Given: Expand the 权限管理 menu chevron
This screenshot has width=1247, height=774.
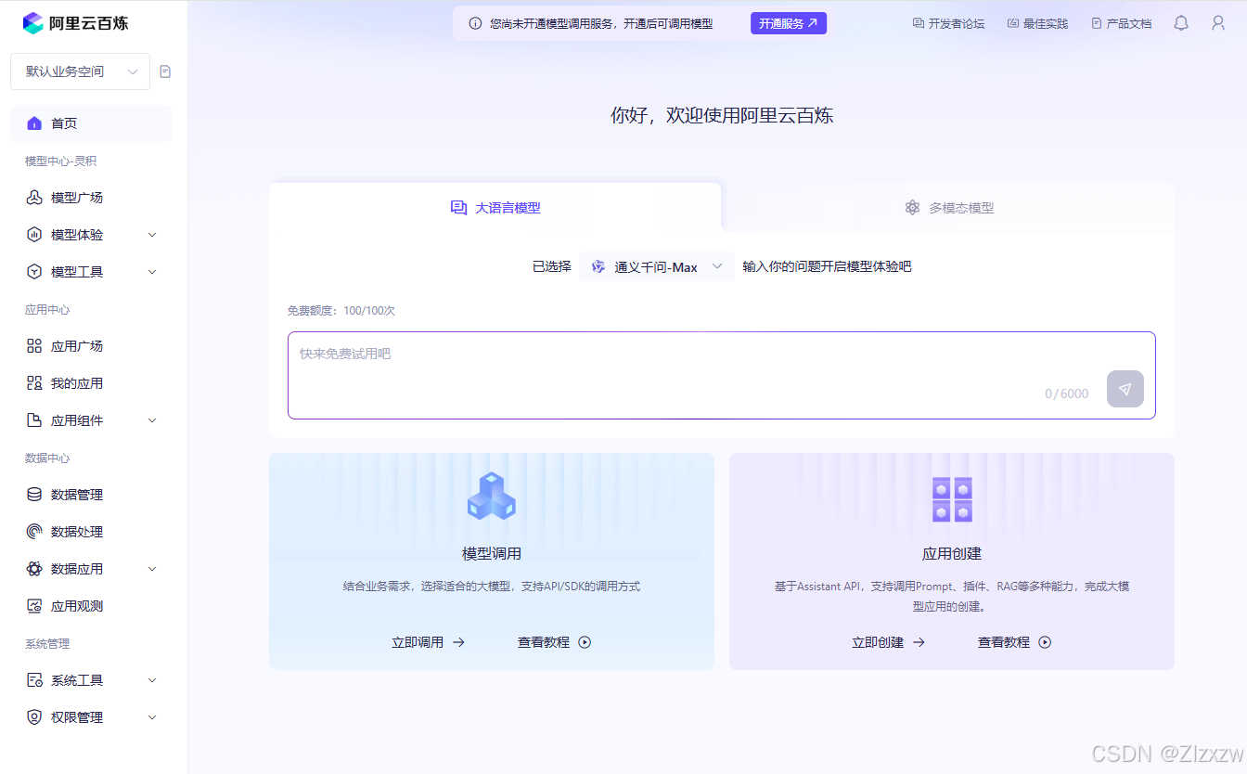Looking at the screenshot, I should [x=152, y=717].
